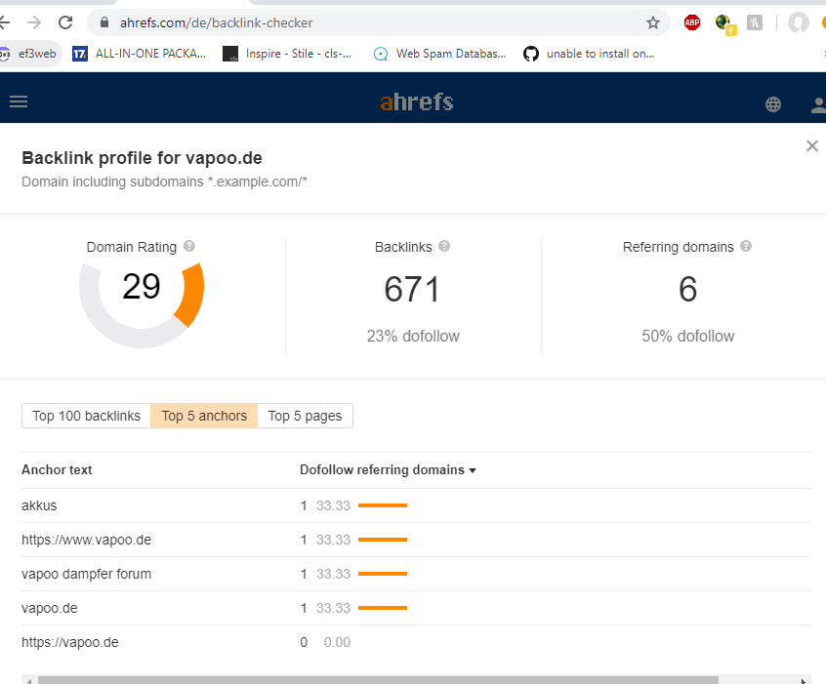This screenshot has height=684, width=826.
Task: Click the Referring domains help icon
Action: pyautogui.click(x=747, y=247)
